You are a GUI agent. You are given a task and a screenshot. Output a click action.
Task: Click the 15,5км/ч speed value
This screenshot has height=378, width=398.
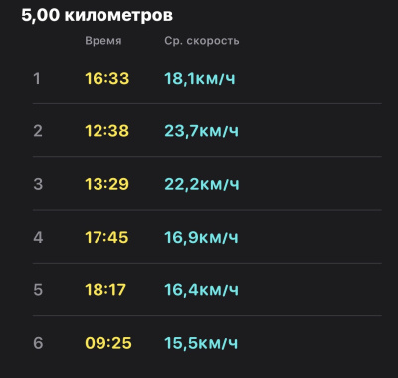[x=201, y=343]
